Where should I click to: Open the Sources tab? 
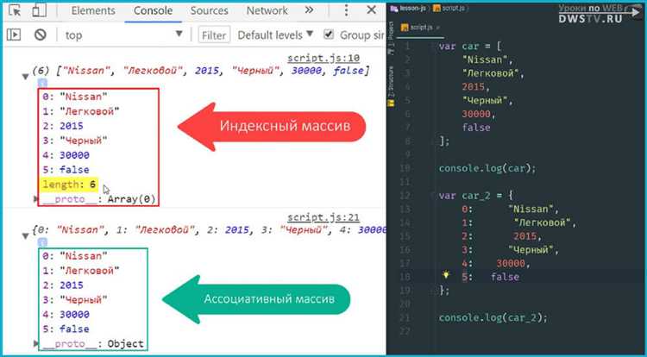(210, 10)
